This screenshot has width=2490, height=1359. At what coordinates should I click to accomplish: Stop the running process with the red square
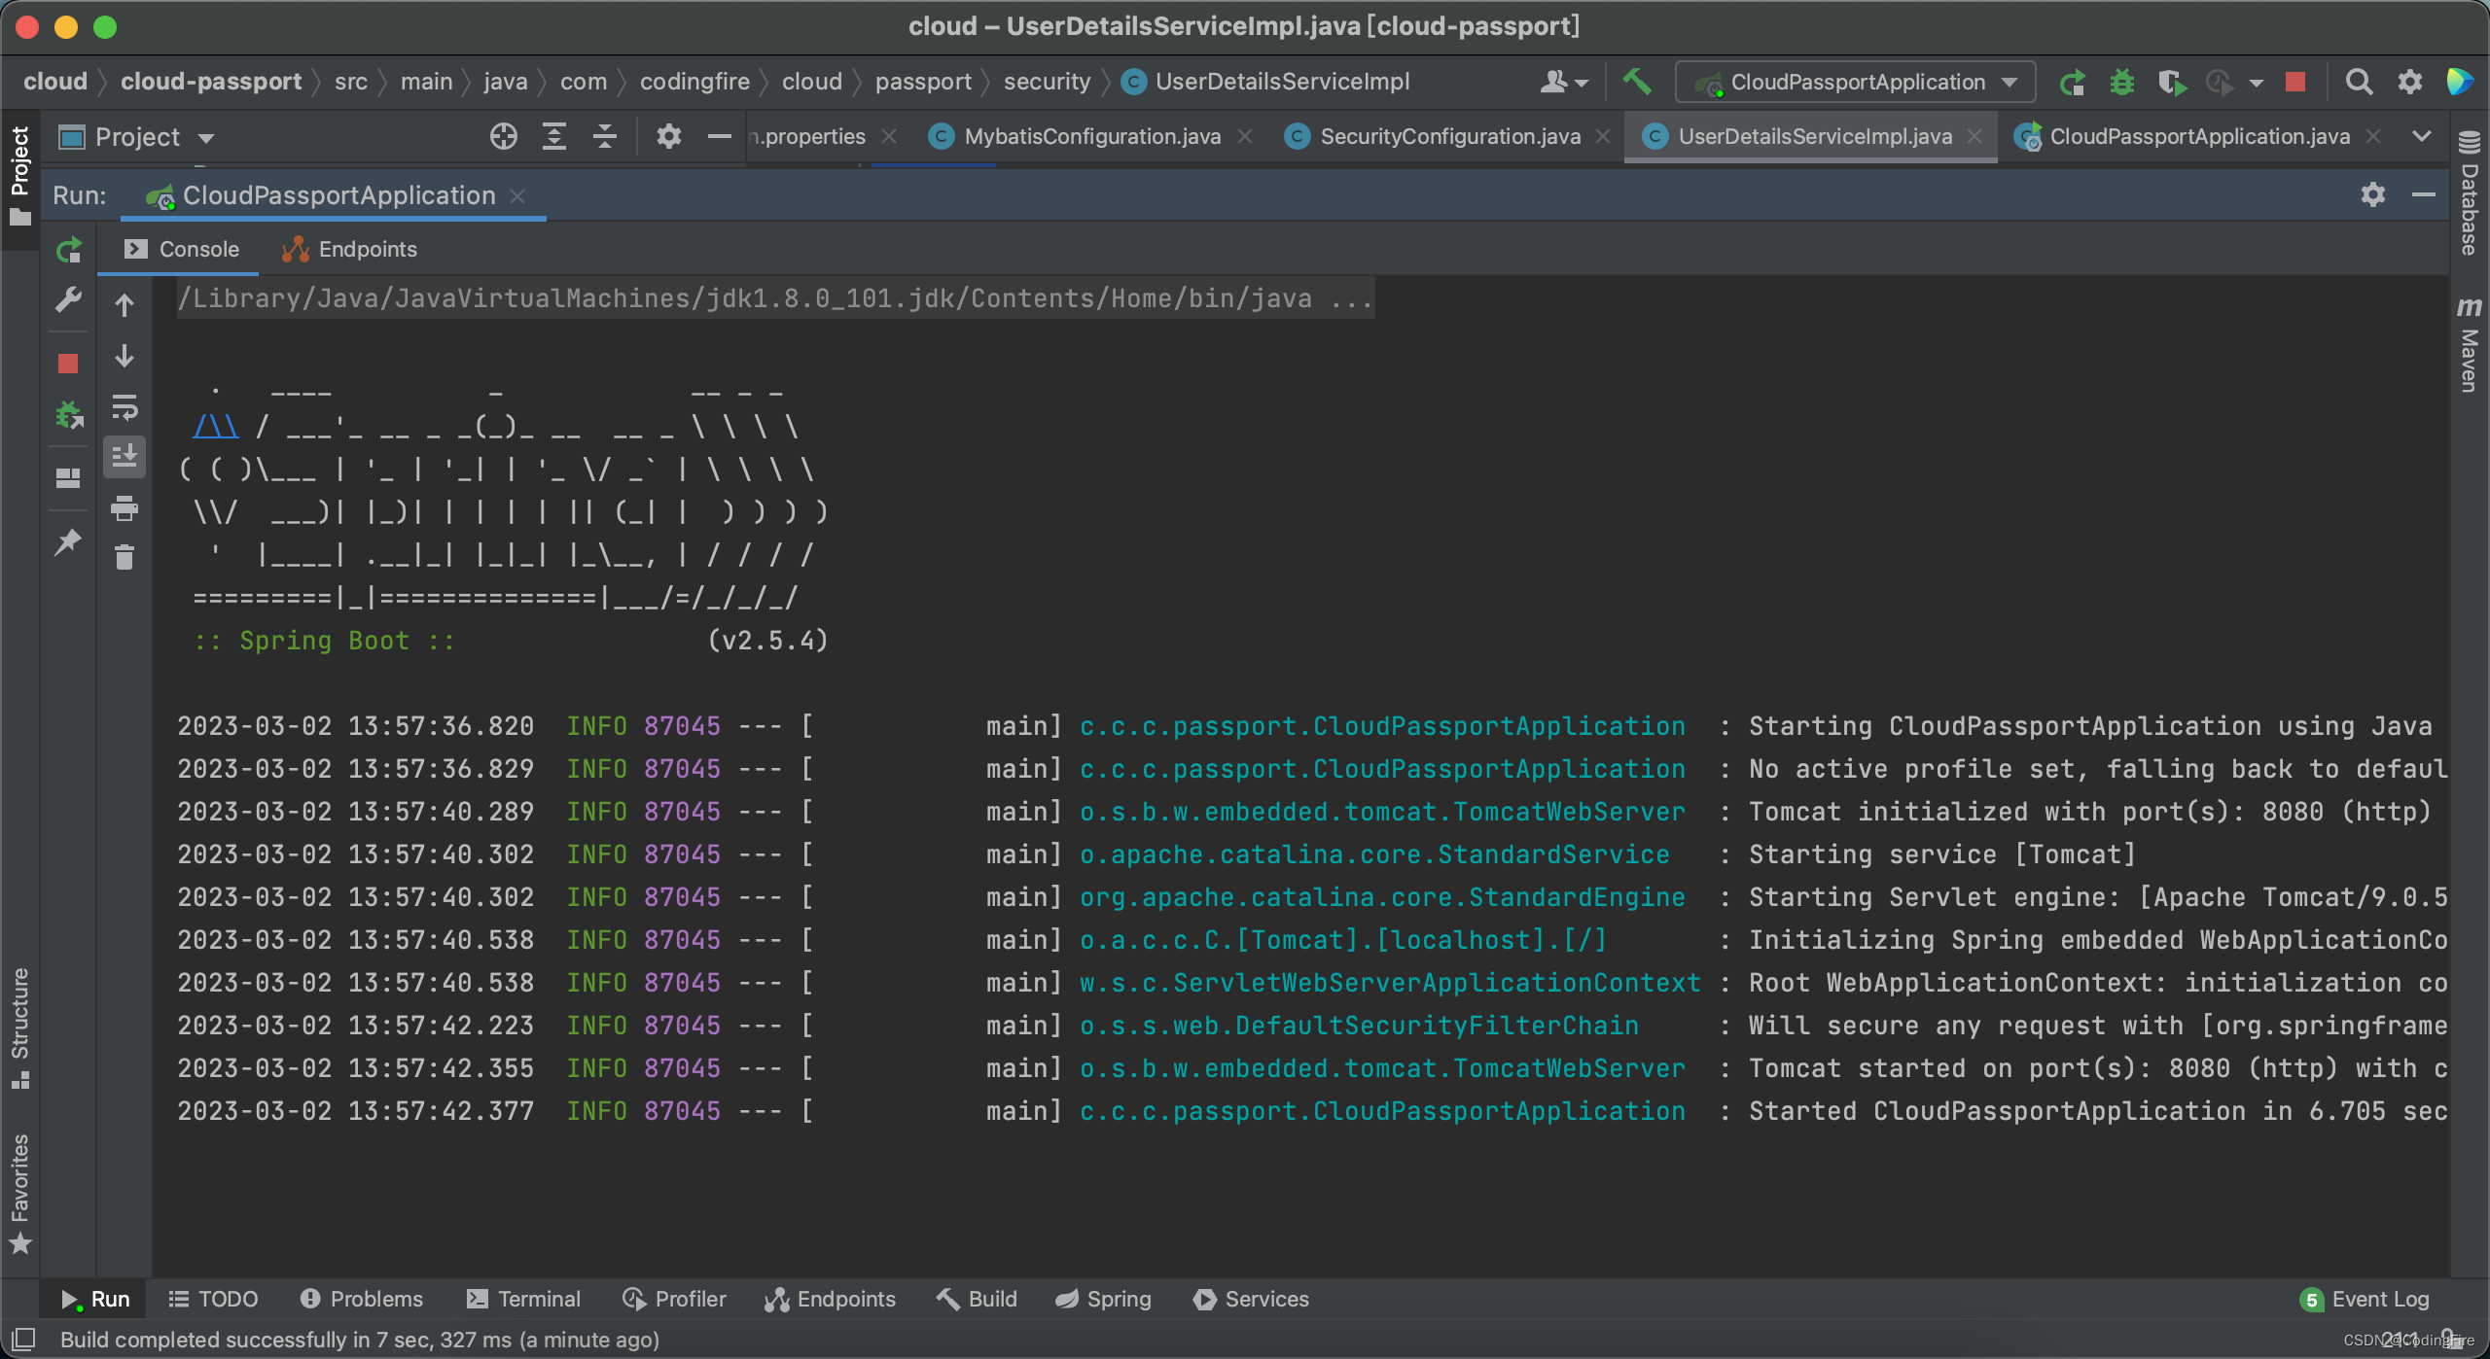click(68, 364)
